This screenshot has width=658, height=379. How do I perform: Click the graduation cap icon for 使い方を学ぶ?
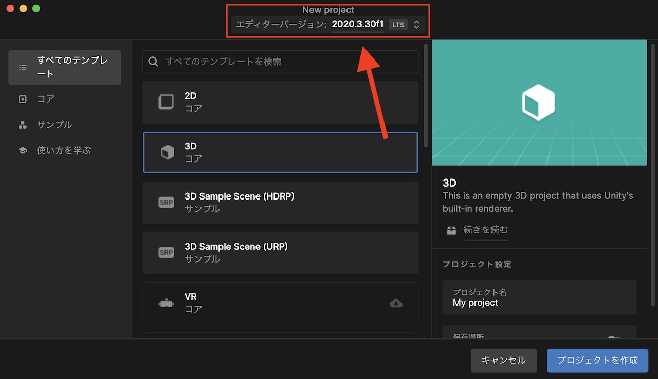(22, 150)
